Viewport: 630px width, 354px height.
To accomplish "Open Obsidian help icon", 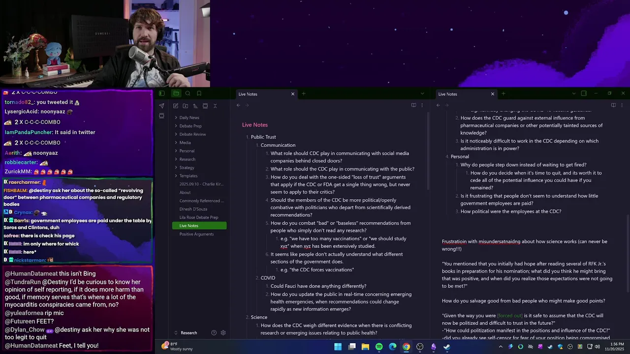I will [214, 333].
